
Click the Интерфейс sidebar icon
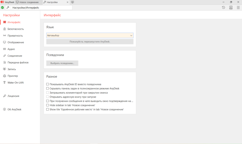[x=5, y=22]
